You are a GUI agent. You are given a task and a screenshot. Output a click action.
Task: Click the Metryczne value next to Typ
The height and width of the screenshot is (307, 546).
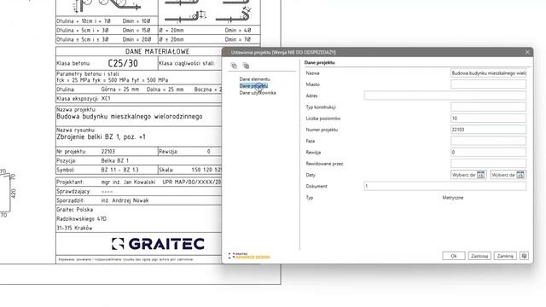pos(453,197)
